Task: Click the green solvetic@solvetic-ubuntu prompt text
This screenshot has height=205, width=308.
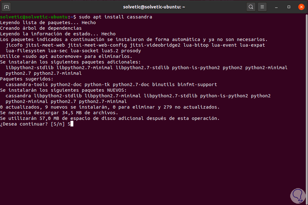Action: pos(34,17)
